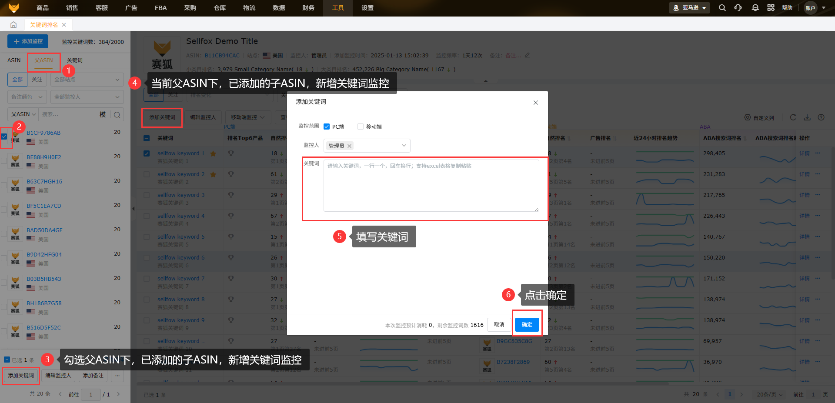Open the 20条/页 page size dropdown
This screenshot has width=835, height=403.
(769, 395)
